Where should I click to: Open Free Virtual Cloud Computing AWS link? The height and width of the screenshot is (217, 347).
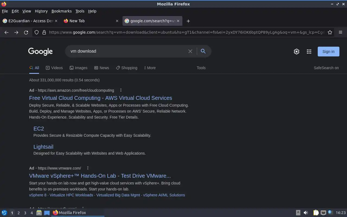coord(101,98)
